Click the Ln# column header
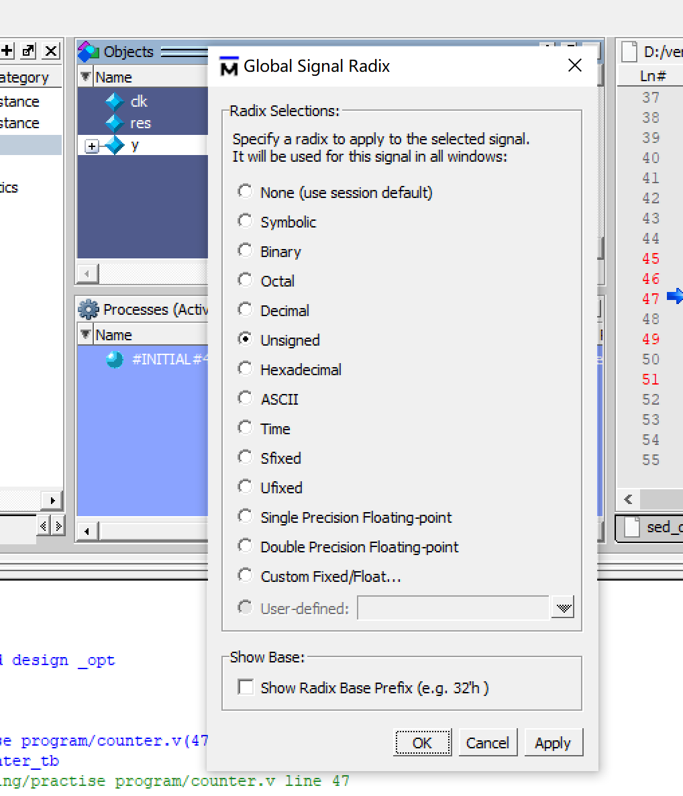683x796 pixels. coord(652,76)
